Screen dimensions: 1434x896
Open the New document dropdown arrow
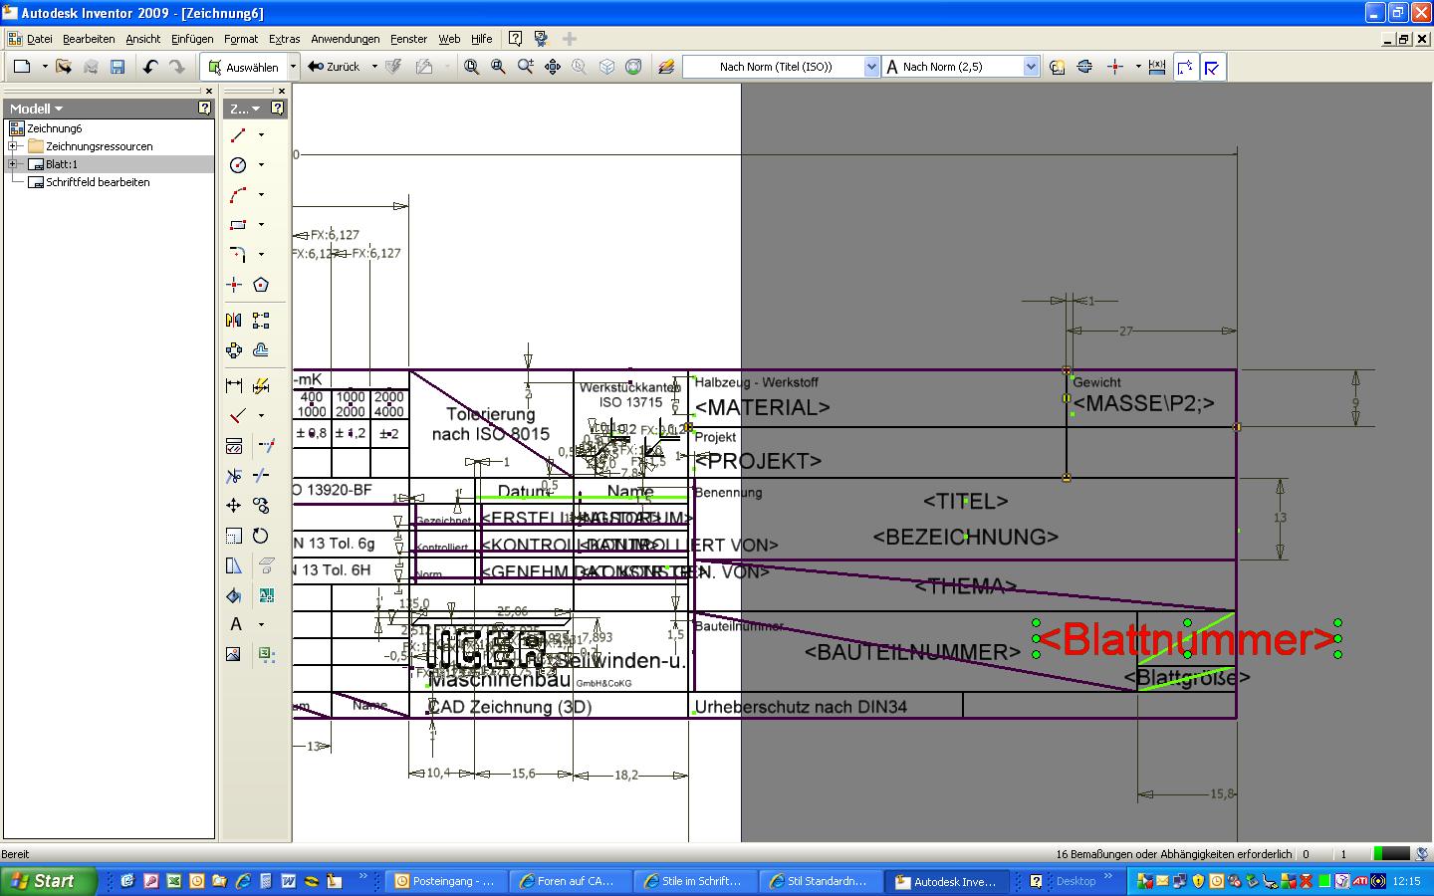[x=45, y=67]
